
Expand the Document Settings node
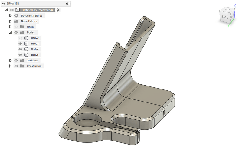(10, 16)
